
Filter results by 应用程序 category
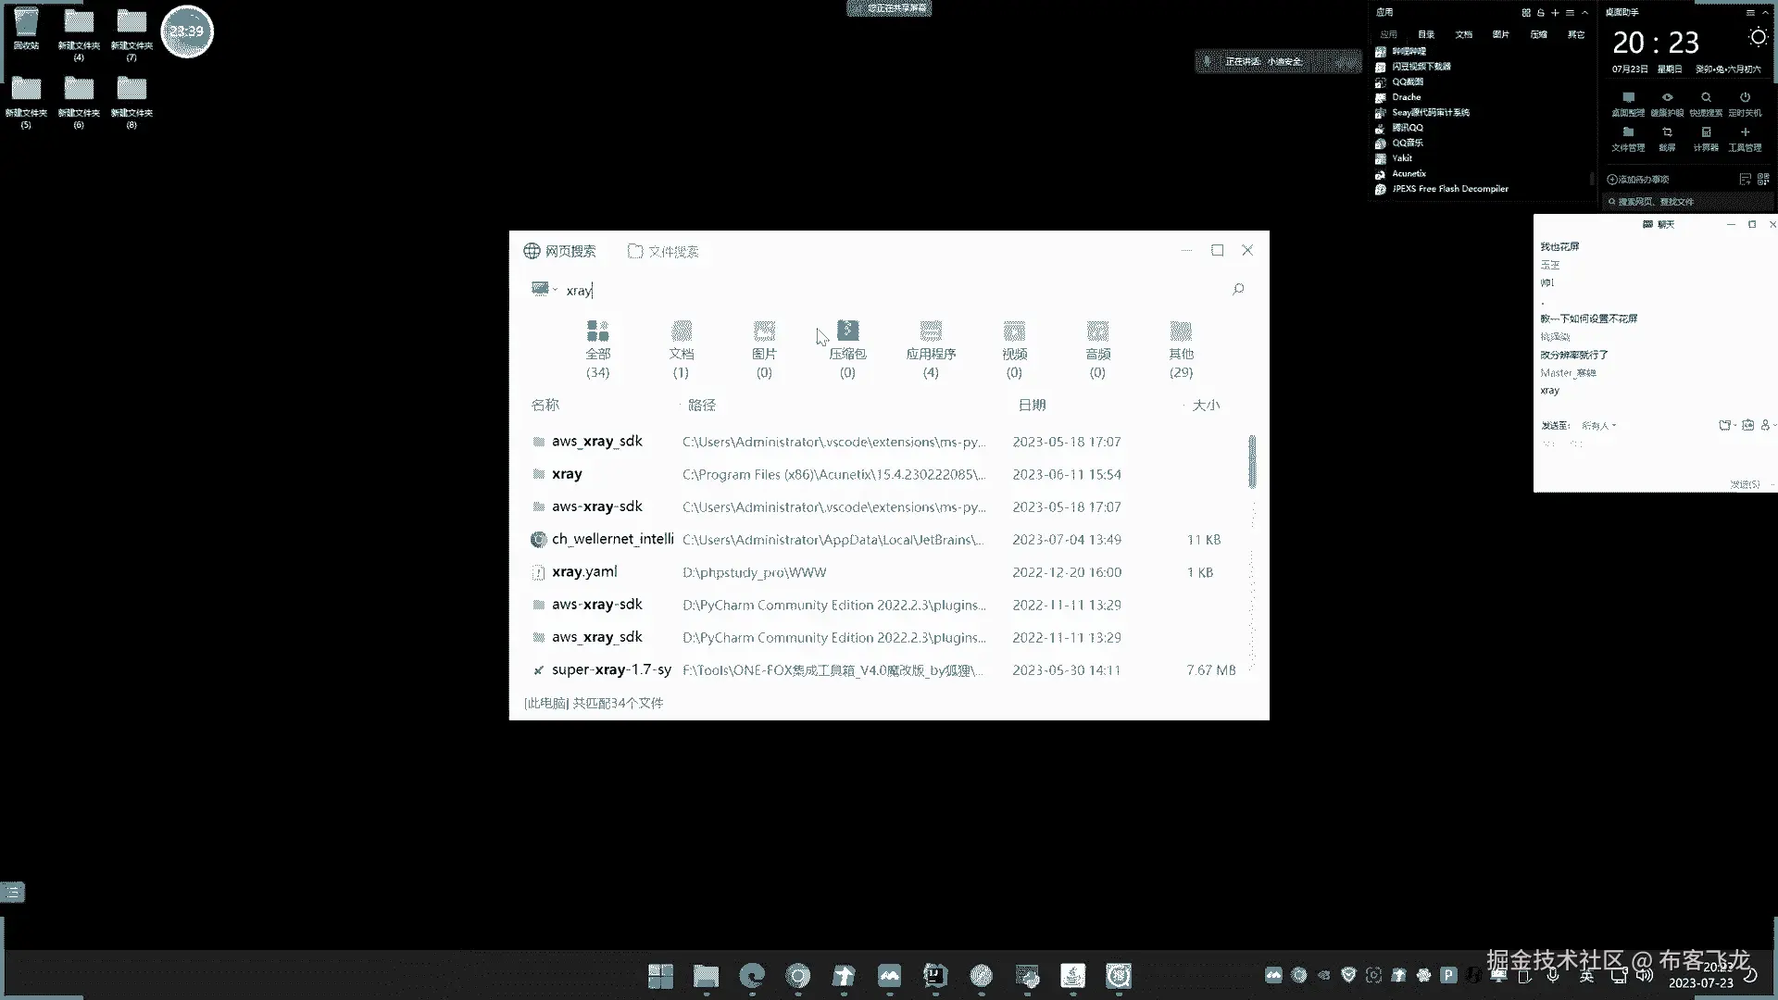click(931, 349)
